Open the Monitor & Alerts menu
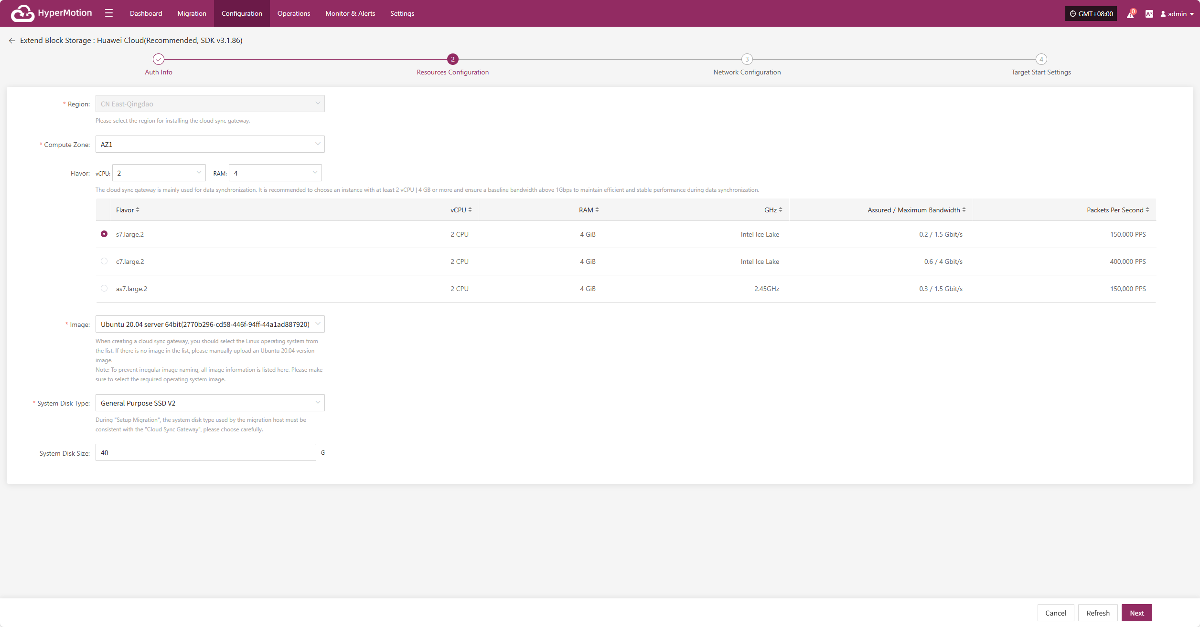Viewport: 1200px width, 627px height. (x=350, y=13)
